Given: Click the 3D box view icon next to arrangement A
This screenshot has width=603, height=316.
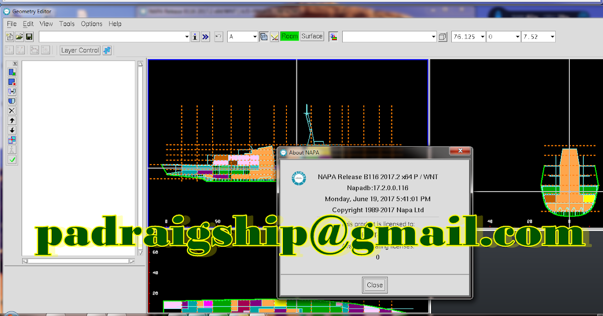Looking at the screenshot, I should [264, 37].
